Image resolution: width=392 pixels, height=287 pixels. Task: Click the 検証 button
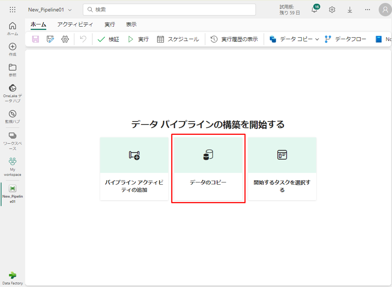[x=108, y=39]
